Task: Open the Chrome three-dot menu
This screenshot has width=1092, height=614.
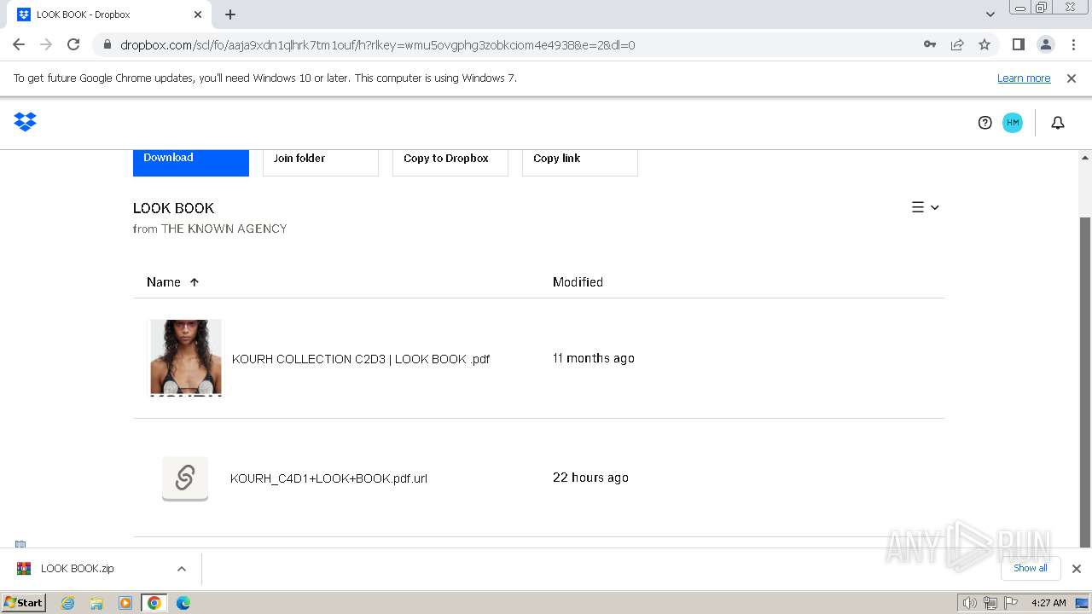Action: click(x=1073, y=44)
